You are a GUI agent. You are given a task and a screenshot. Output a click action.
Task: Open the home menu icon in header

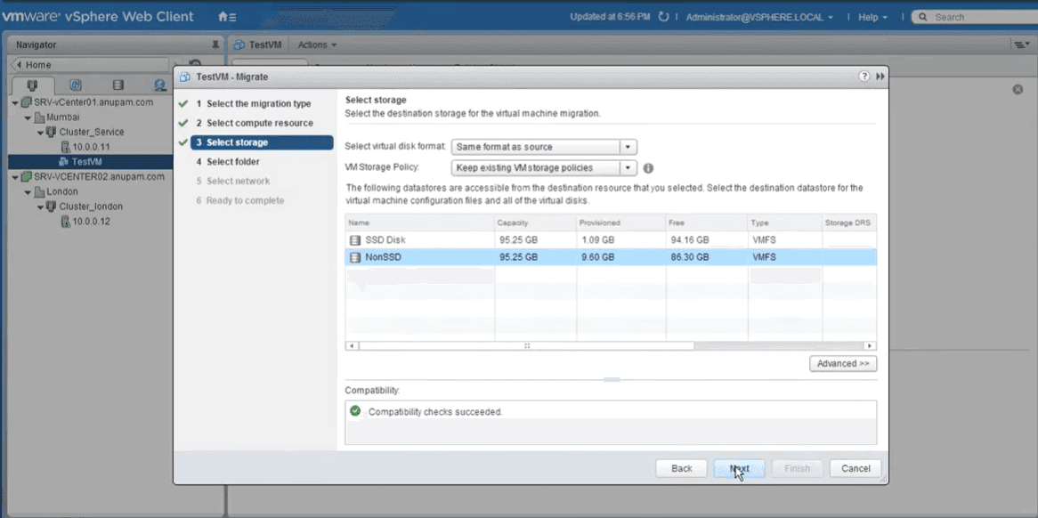pos(226,17)
